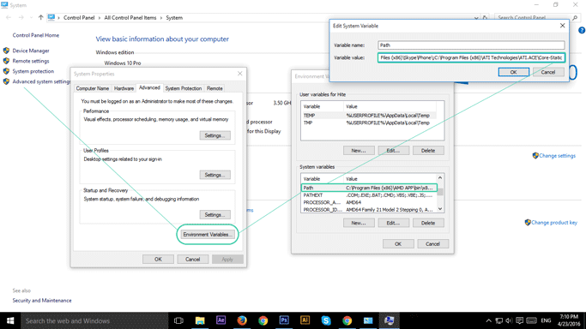
Task: Click New under user variables
Action: [359, 151]
